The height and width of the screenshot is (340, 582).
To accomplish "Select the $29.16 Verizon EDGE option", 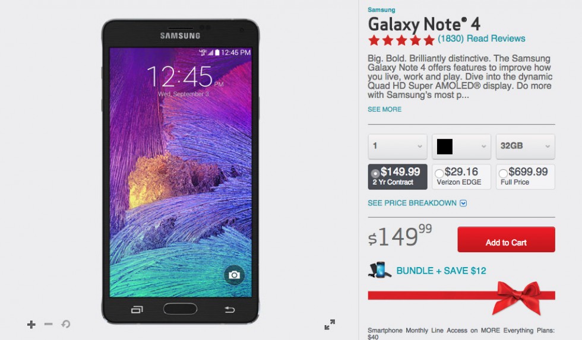I will click(461, 176).
